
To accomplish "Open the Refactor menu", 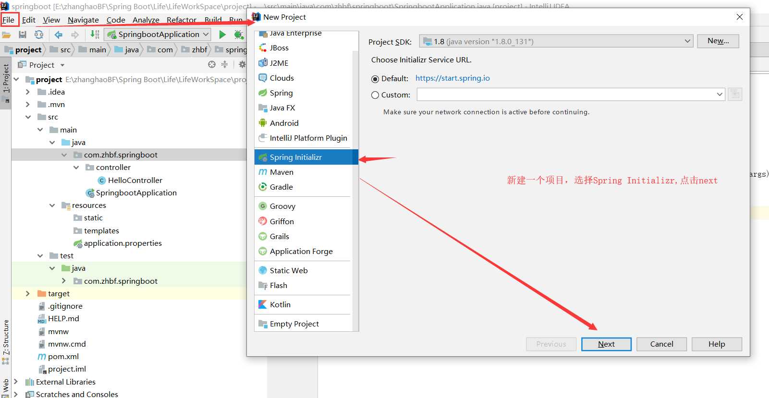I will tap(182, 20).
